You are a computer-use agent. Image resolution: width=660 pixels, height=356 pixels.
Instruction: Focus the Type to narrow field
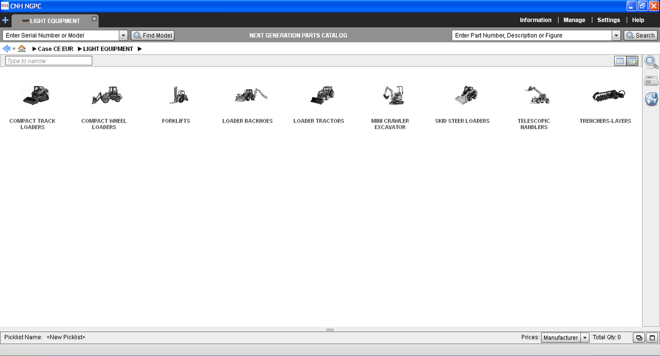pos(48,61)
